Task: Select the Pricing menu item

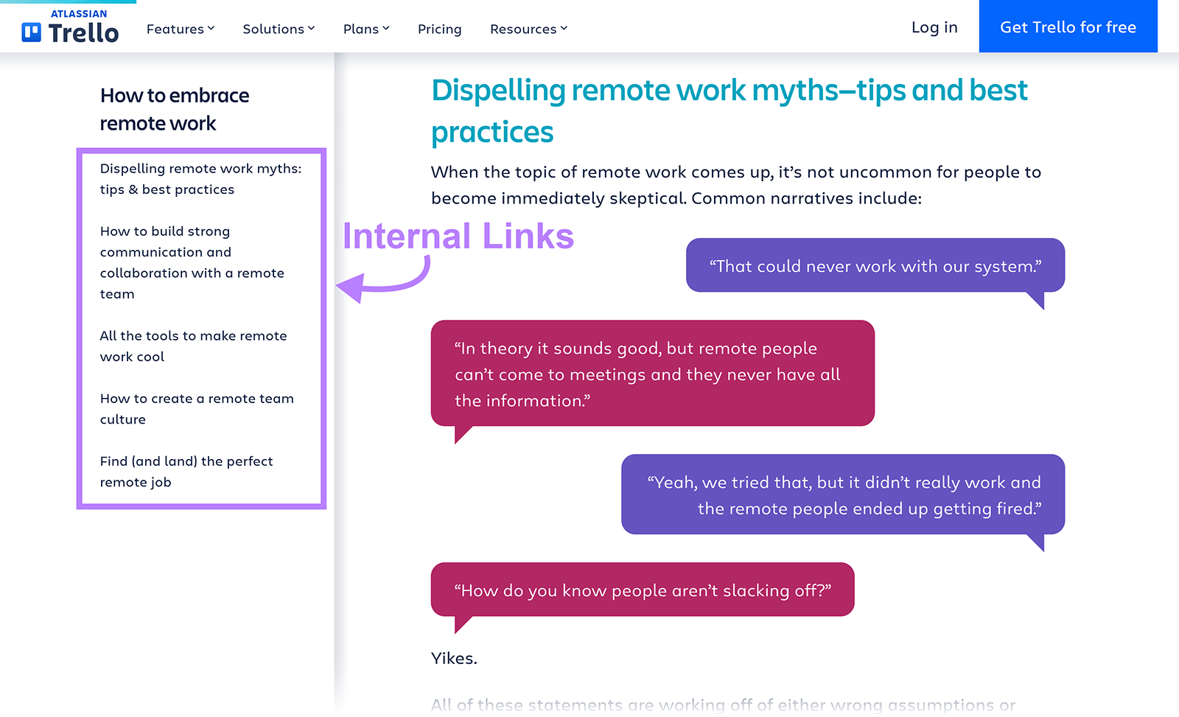Action: [439, 29]
